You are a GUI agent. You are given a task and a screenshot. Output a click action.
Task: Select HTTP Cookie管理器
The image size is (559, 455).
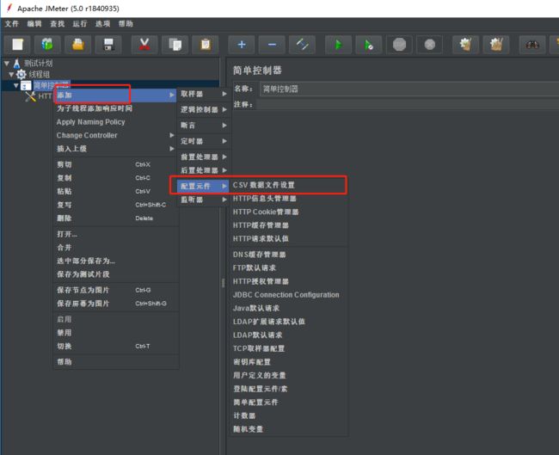288,212
